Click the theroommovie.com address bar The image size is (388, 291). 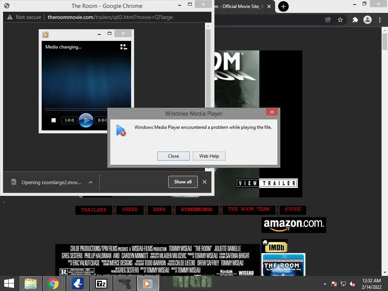coord(110,17)
